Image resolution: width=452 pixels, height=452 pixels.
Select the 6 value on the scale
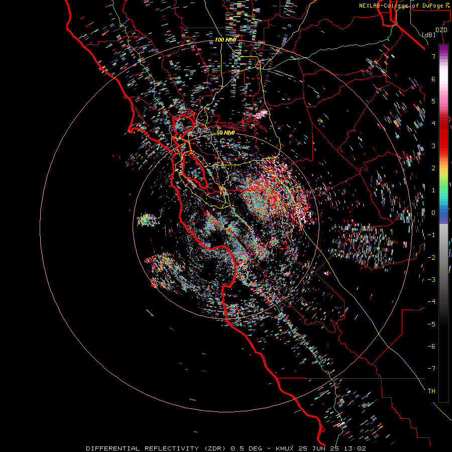point(433,79)
